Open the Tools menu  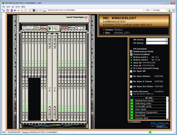click(x=18, y=7)
